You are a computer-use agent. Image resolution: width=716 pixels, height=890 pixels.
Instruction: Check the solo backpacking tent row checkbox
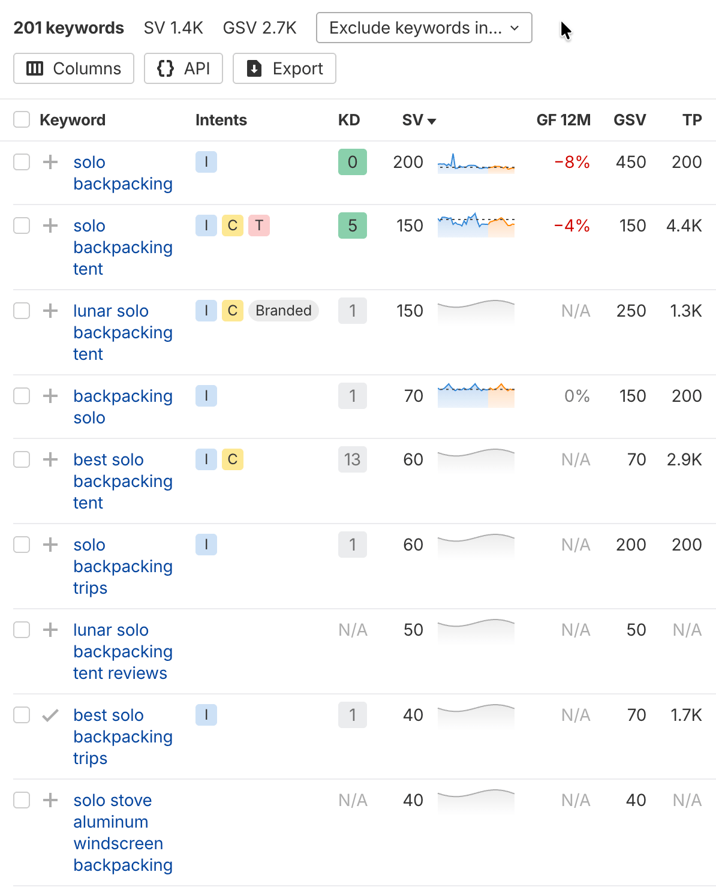coord(22,225)
